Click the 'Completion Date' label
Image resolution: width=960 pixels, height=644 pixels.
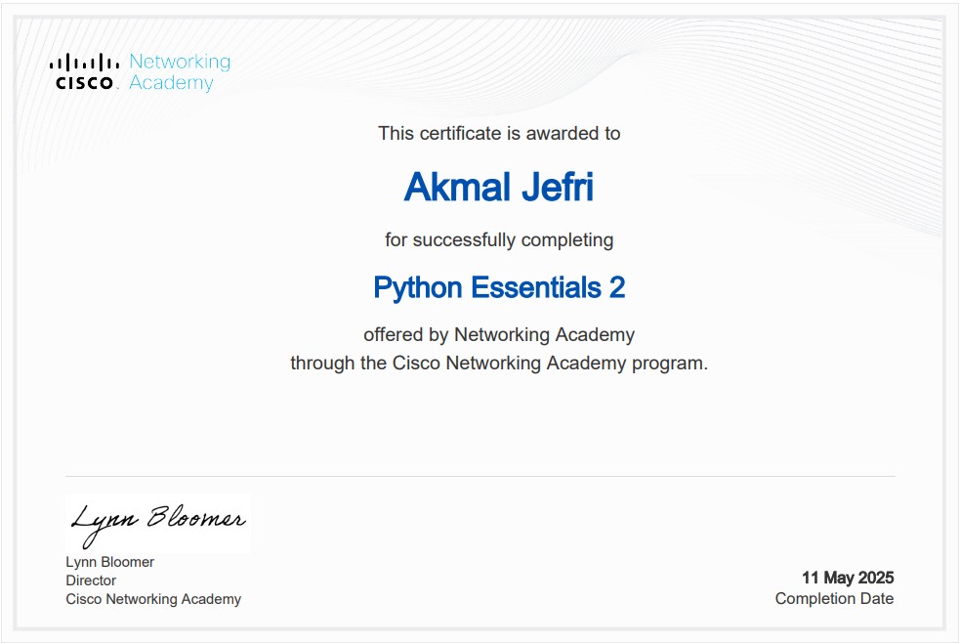point(834,599)
